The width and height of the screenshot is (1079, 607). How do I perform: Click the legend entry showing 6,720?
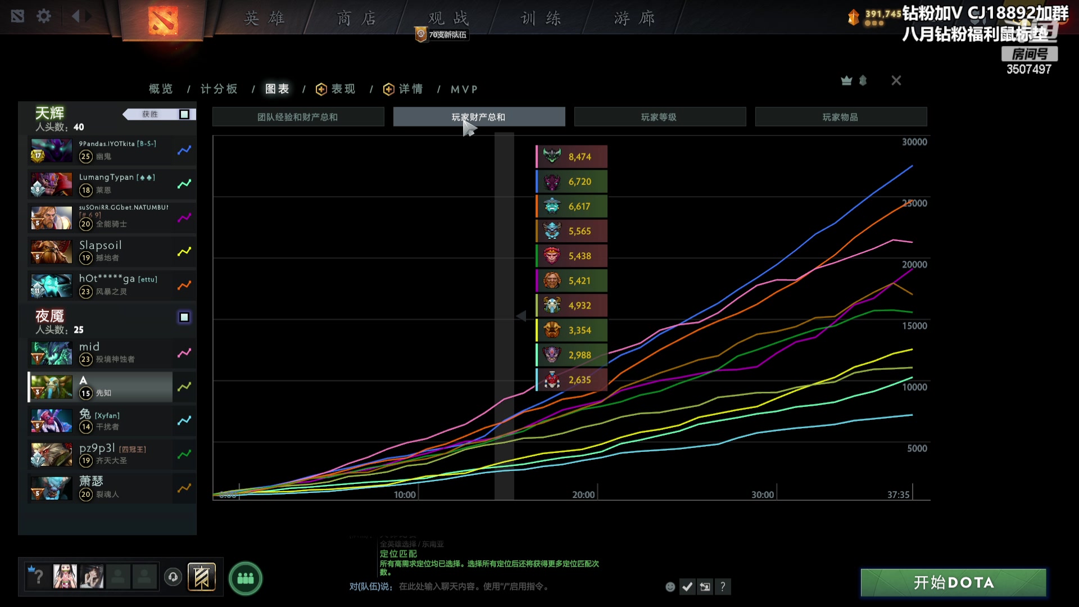click(572, 182)
